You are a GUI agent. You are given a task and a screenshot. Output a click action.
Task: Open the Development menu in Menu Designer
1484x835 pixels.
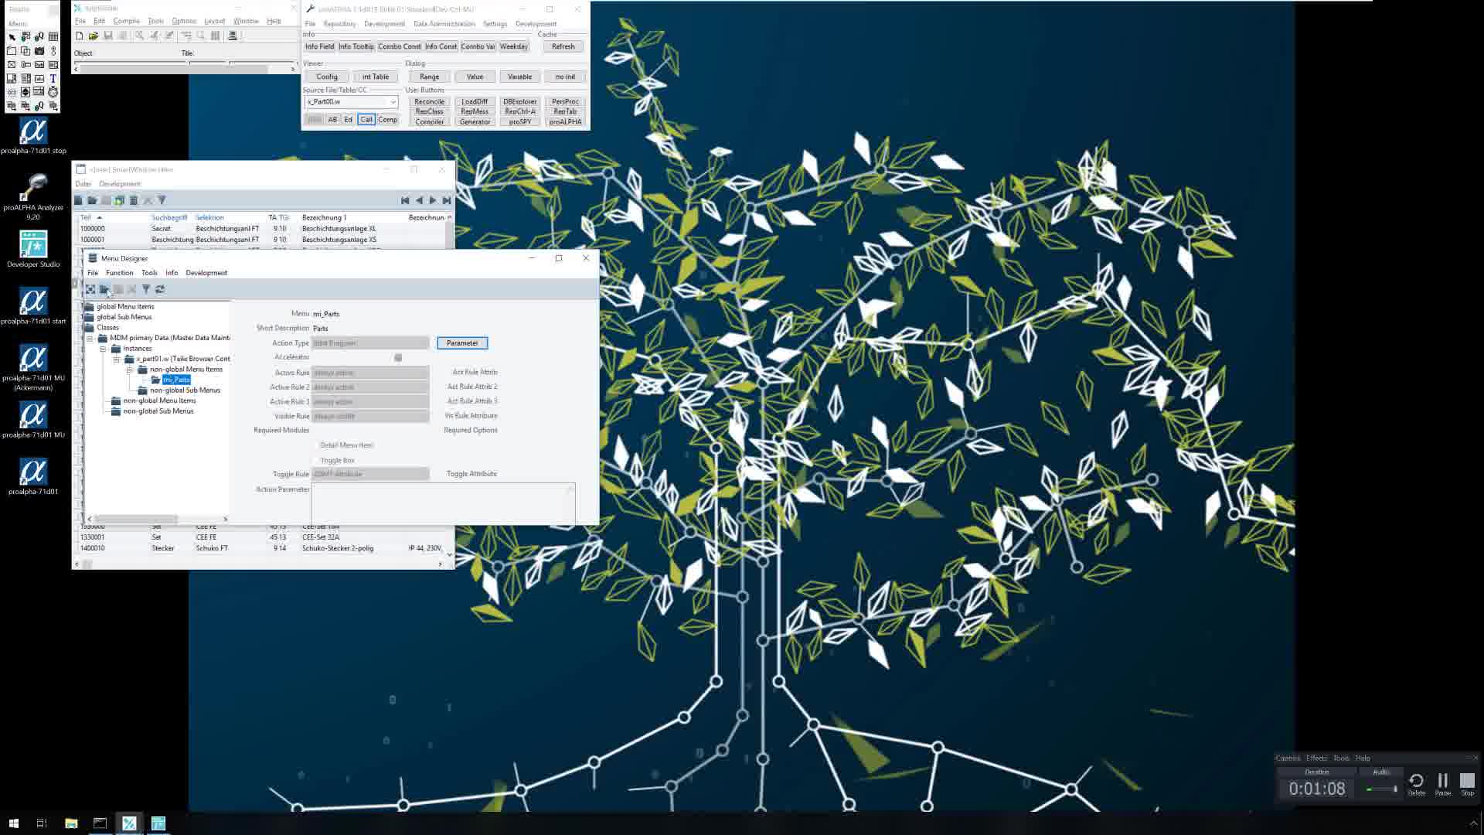[206, 273]
